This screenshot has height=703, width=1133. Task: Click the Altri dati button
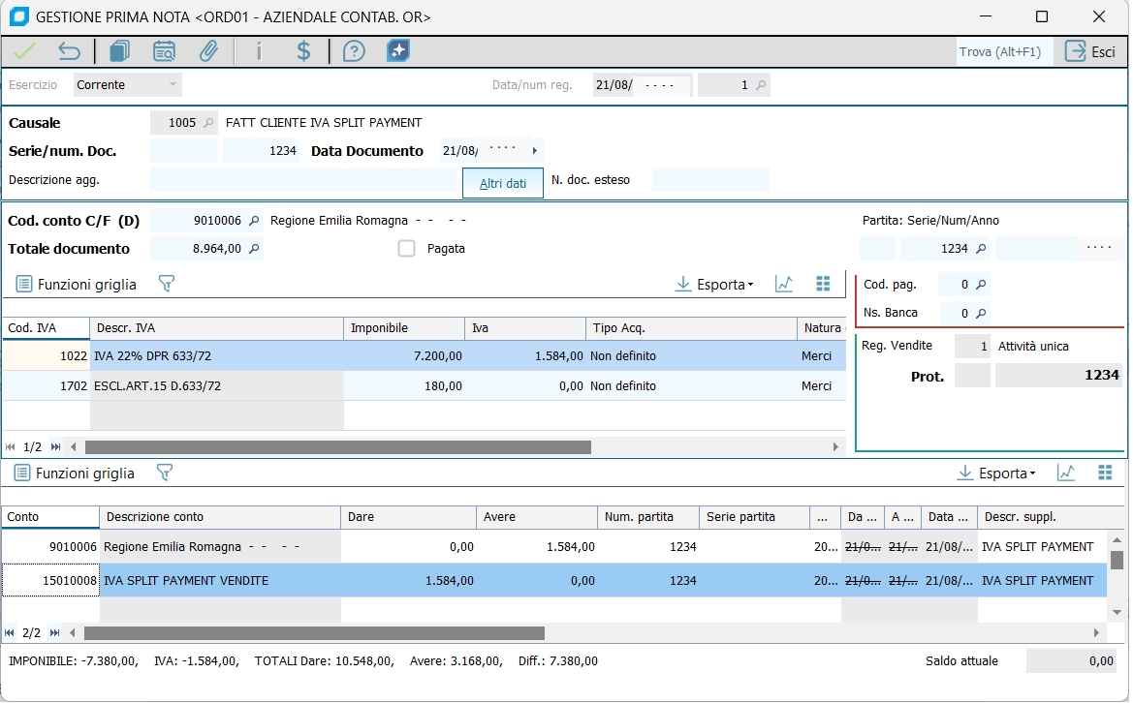[503, 183]
